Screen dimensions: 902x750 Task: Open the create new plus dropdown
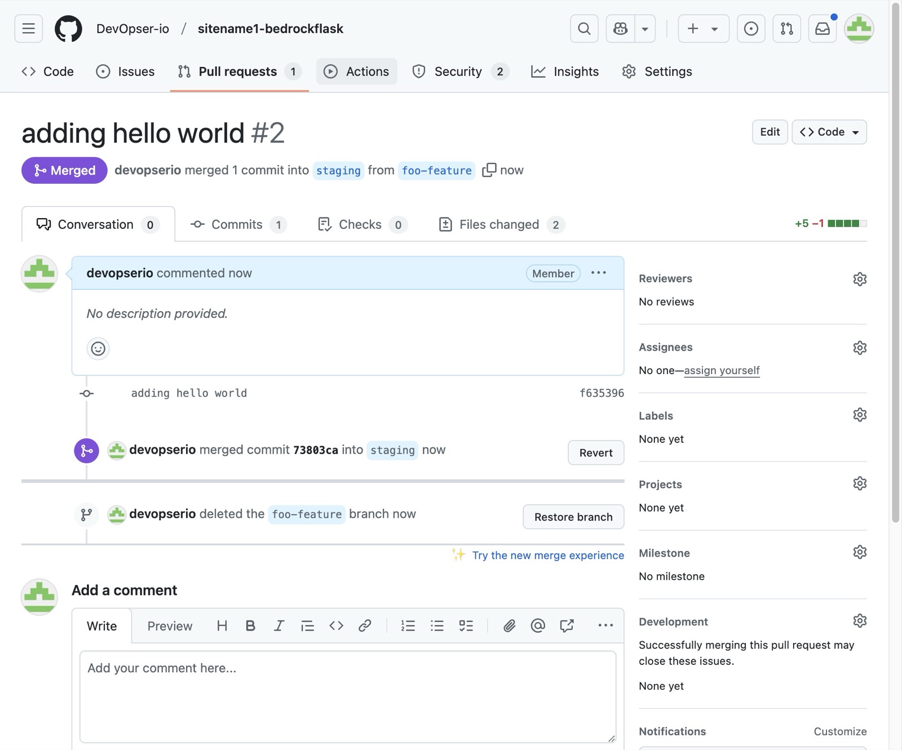[x=703, y=29]
